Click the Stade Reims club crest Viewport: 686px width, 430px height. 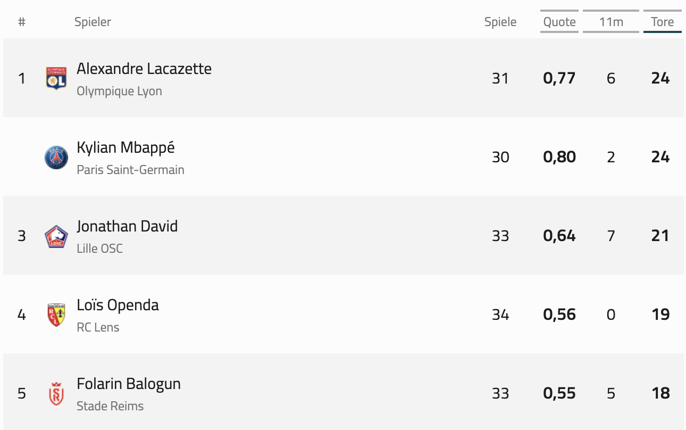tap(56, 393)
